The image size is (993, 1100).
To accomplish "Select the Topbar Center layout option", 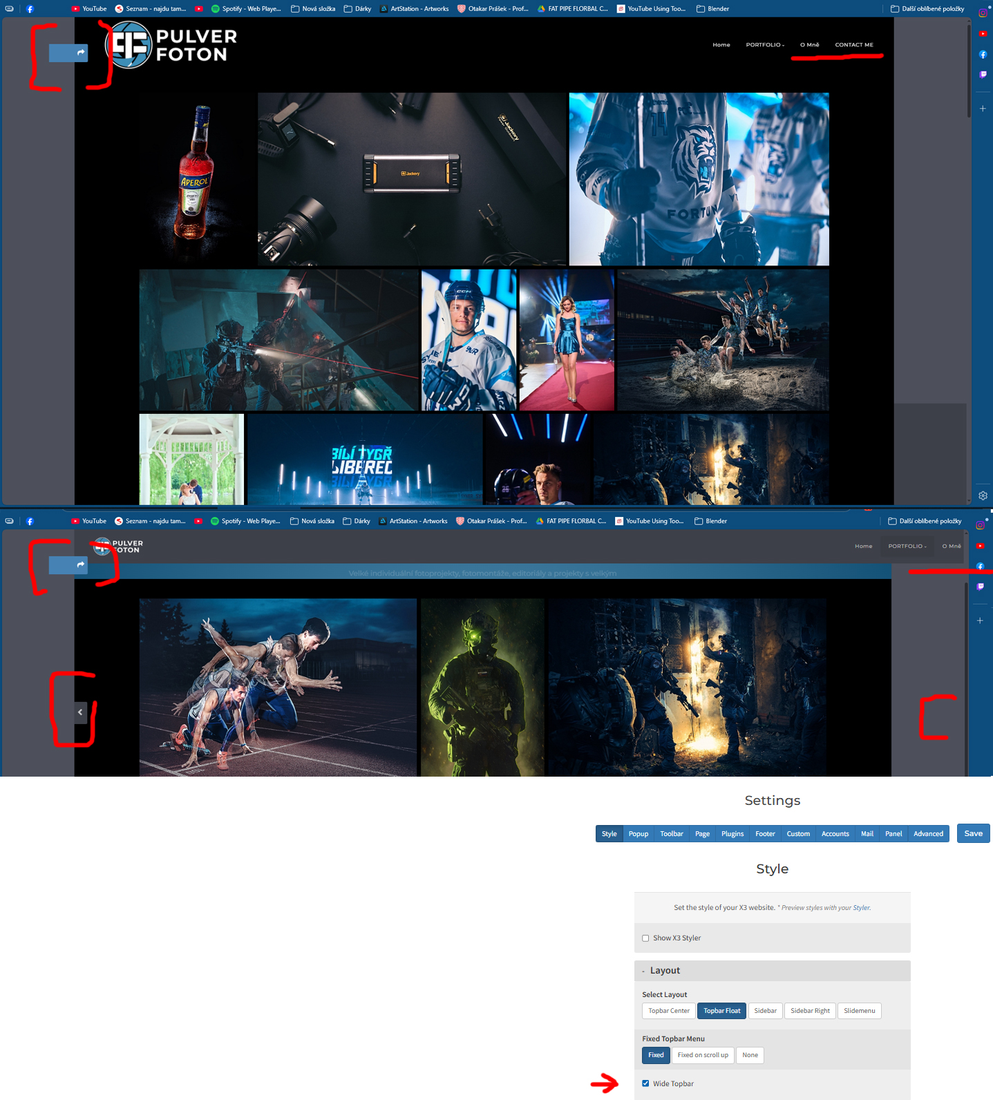I will point(669,1011).
